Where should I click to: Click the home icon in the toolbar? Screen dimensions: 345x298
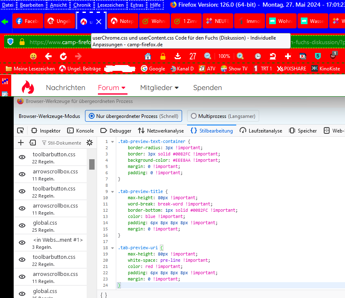point(147,56)
